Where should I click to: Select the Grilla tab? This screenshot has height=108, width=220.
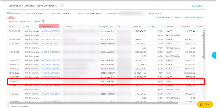pyautogui.click(x=11, y=17)
